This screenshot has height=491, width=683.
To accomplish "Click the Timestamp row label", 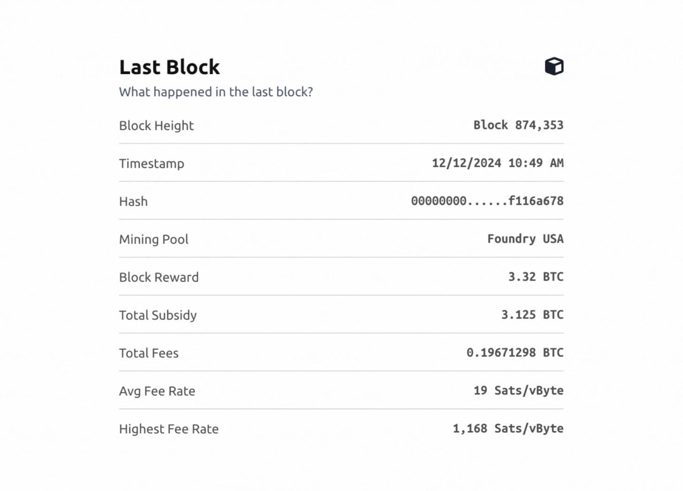I will [x=152, y=164].
